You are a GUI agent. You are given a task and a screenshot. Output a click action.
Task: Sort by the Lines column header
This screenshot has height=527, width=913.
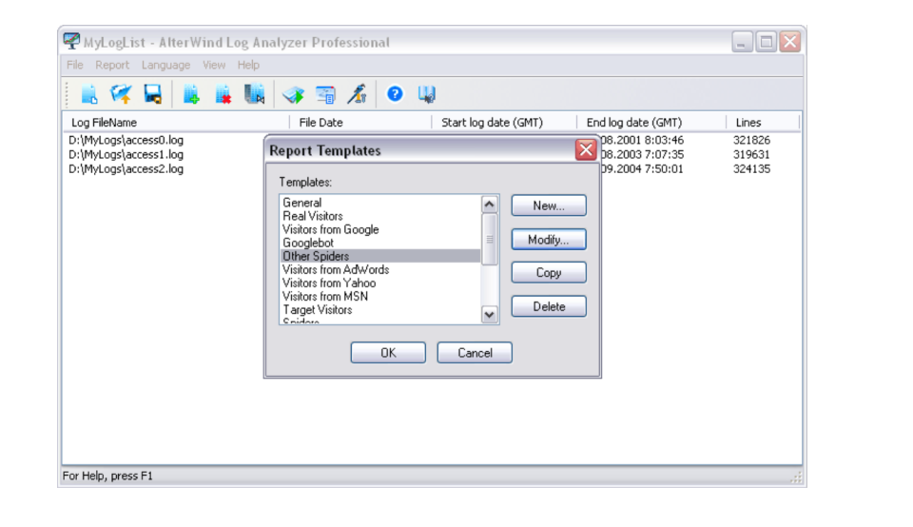pyautogui.click(x=763, y=123)
